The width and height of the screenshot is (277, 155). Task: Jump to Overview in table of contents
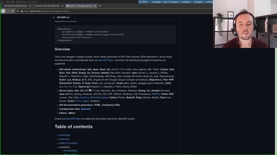64,139
